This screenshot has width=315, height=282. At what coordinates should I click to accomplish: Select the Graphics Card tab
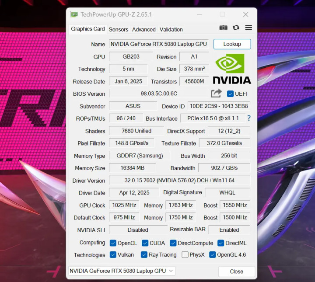pyautogui.click(x=88, y=29)
